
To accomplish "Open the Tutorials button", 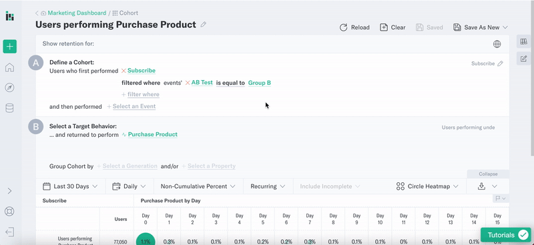I will point(506,235).
